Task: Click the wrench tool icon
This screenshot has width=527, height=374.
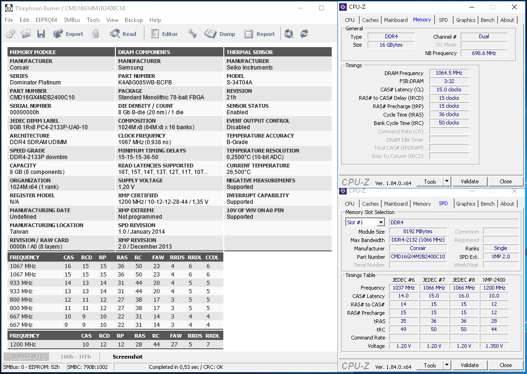Action: pyautogui.click(x=192, y=34)
